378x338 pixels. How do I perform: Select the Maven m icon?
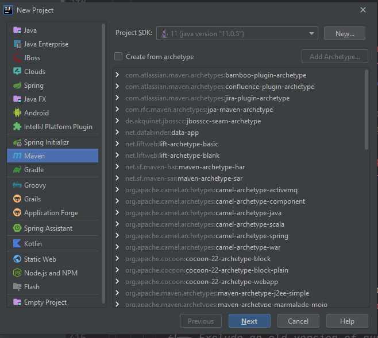point(17,156)
